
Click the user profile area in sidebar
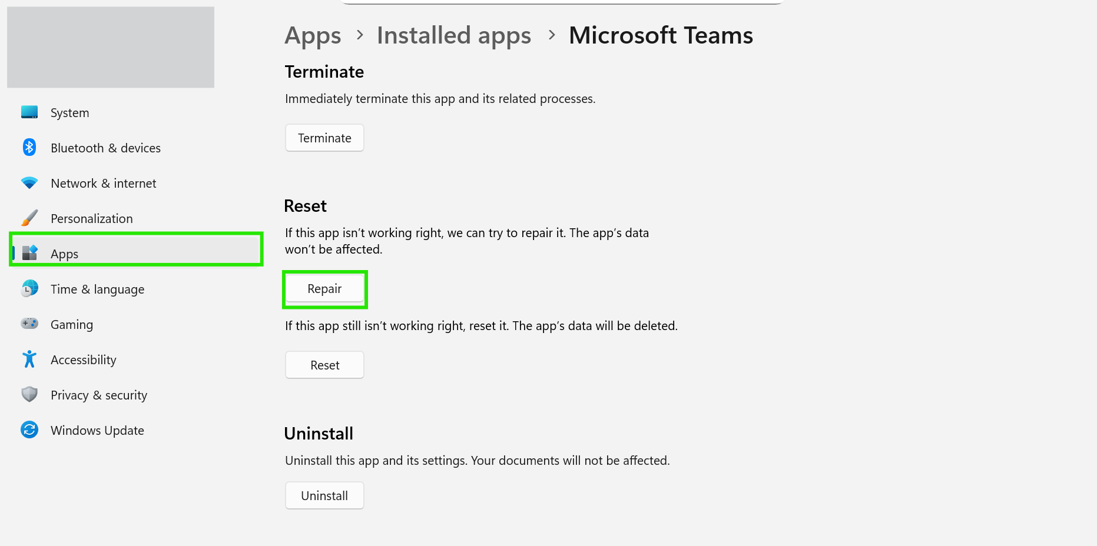tap(111, 47)
